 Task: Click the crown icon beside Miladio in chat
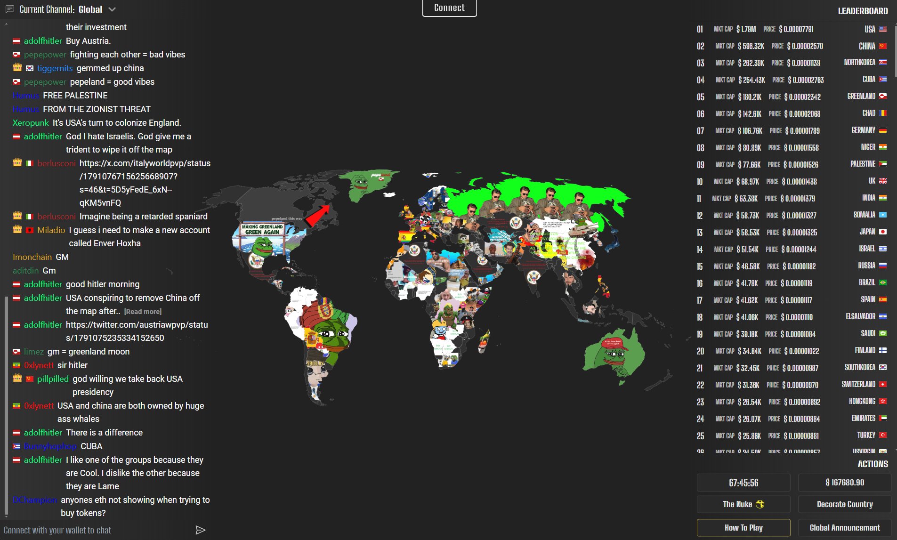(17, 230)
